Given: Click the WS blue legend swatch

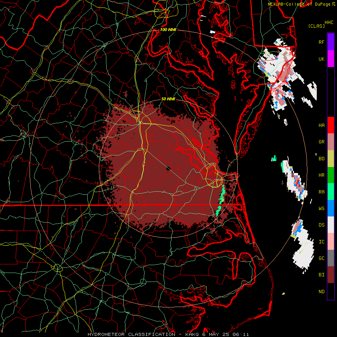Looking at the screenshot, I should click(331, 208).
